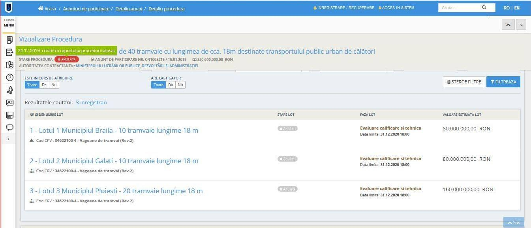Select 'Toate' under Are castigator
531x228 pixels.
[x=158, y=85]
